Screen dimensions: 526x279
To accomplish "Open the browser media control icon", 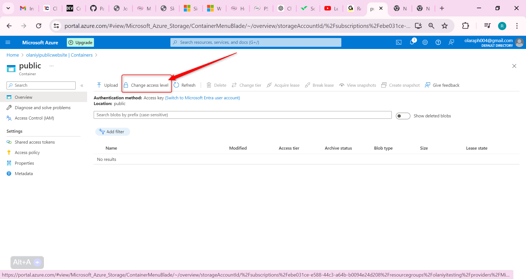I will coord(487,26).
